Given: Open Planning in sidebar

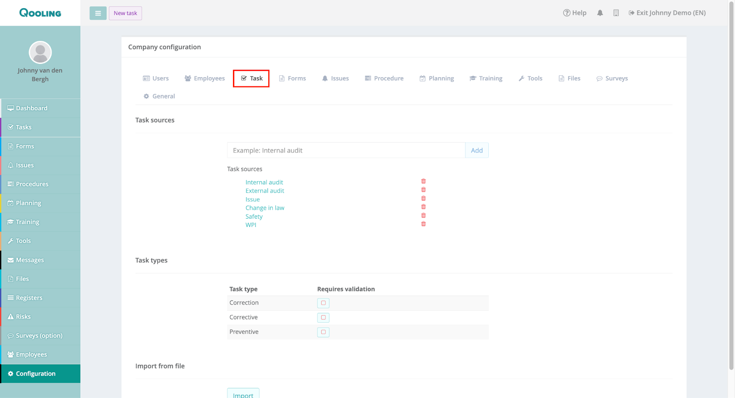Looking at the screenshot, I should point(40,203).
